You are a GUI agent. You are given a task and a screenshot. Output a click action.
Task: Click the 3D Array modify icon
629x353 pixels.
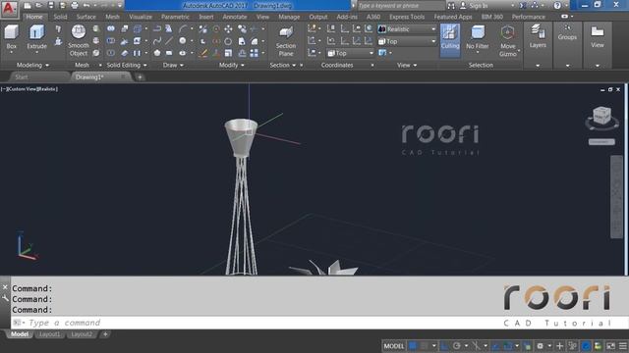254,53
